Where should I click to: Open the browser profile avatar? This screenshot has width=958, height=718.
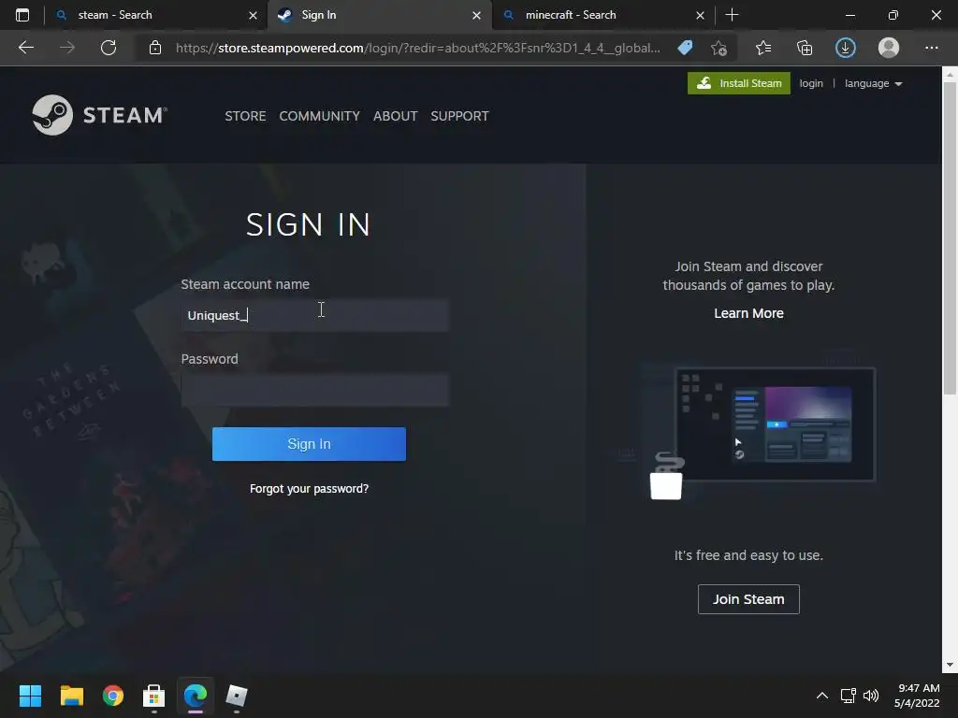coord(889,48)
